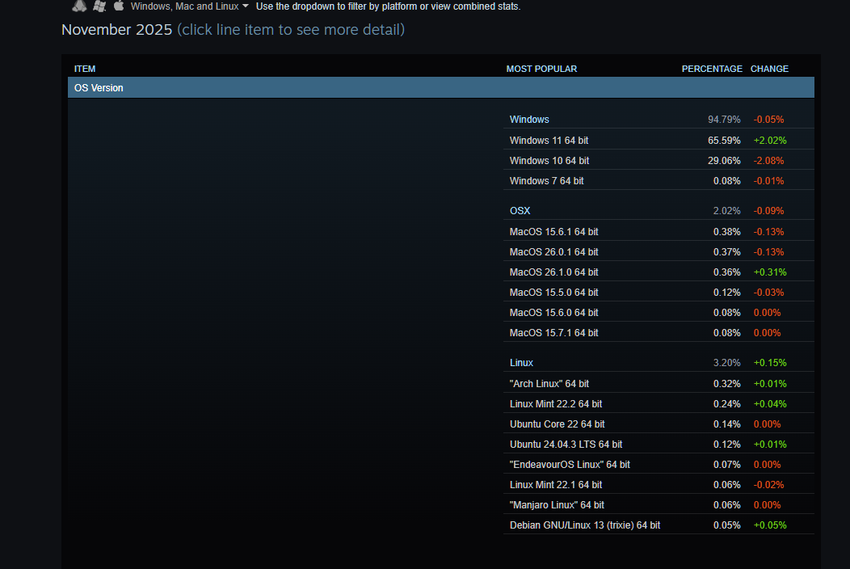Click the 29.06% Windows 10 percentage
This screenshot has width=850, height=569.
tap(724, 161)
